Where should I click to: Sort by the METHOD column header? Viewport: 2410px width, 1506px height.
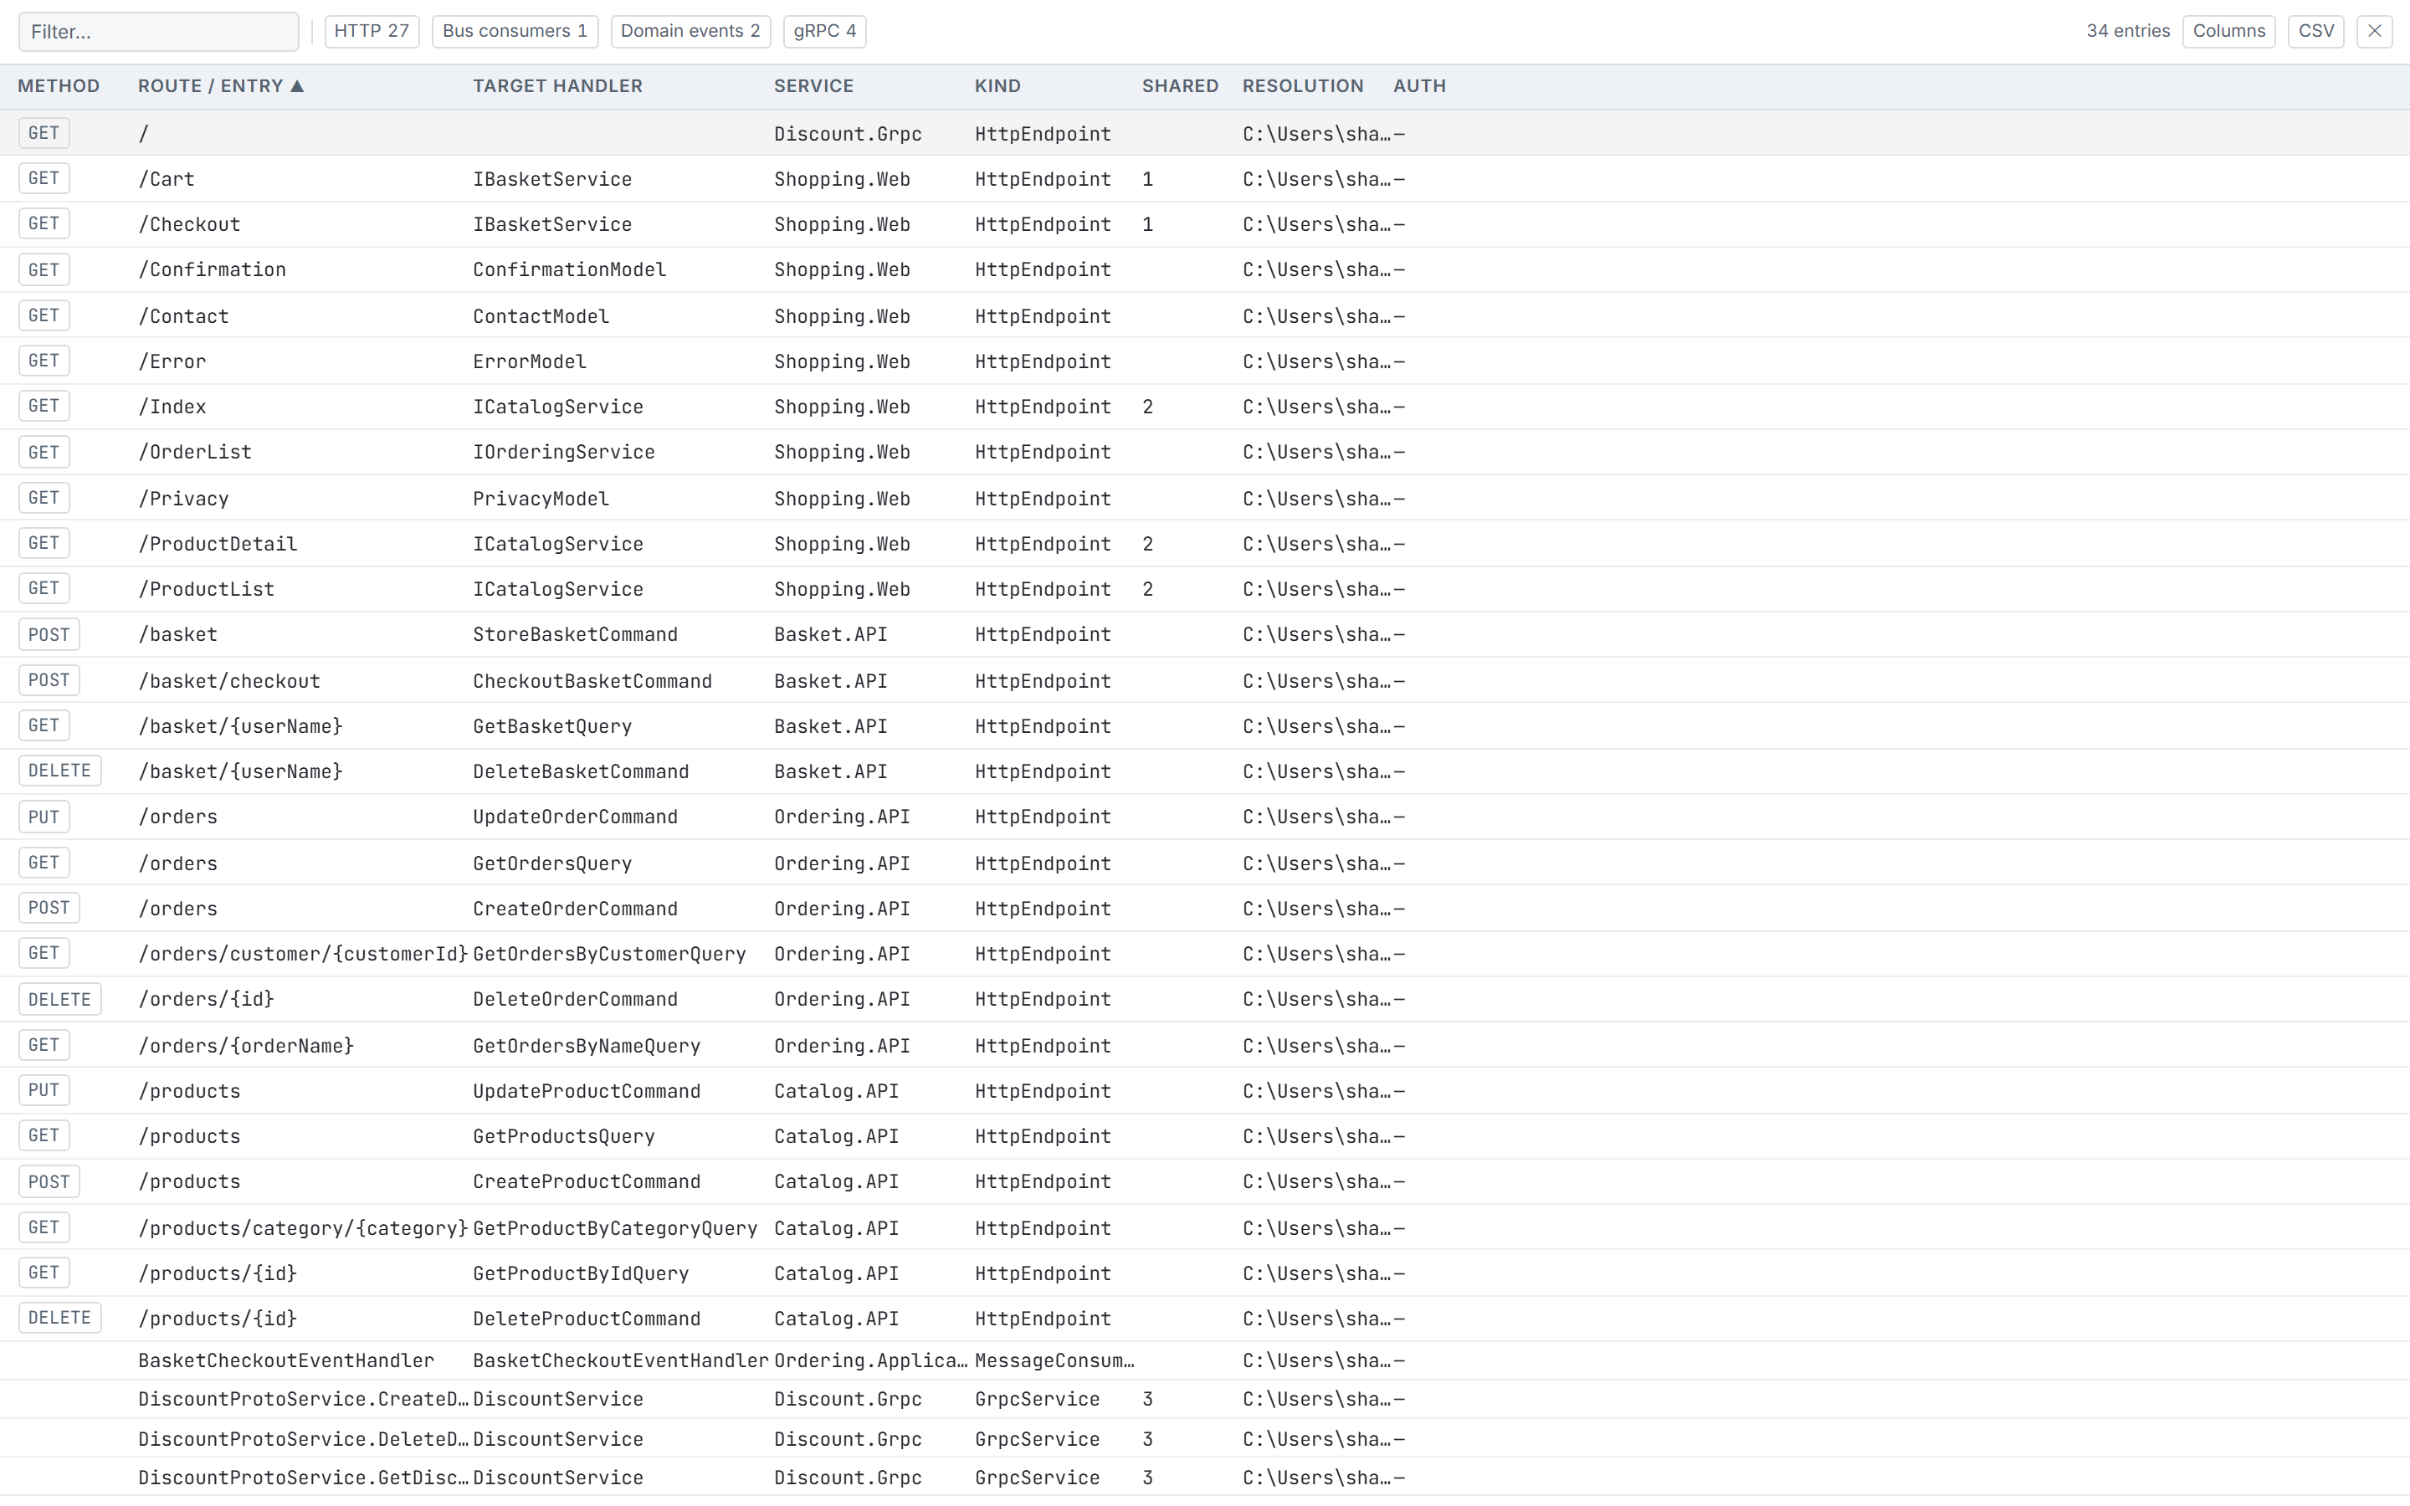pos(59,85)
